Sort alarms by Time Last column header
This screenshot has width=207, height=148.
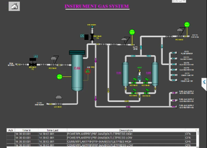click(x=52, y=130)
